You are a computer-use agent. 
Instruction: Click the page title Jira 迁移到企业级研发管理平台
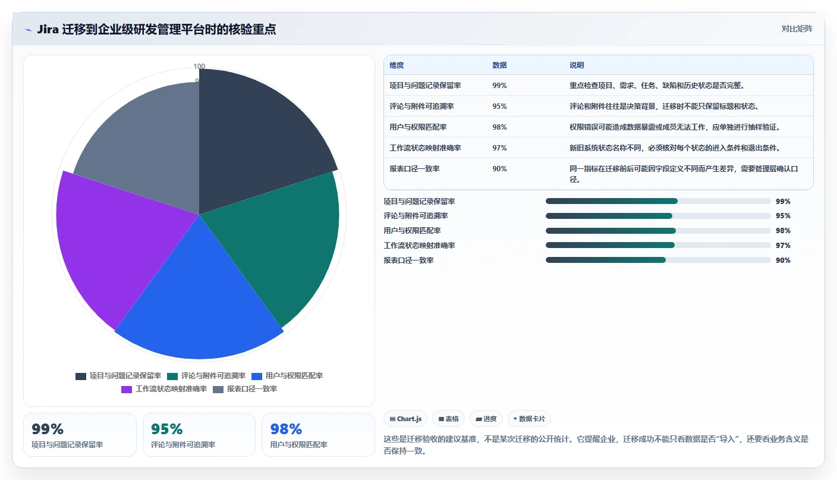[156, 29]
